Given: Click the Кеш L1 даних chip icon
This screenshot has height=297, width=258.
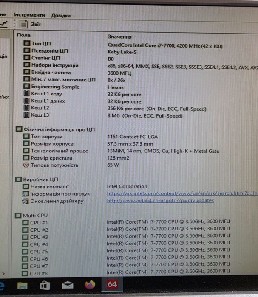Looking at the screenshot, I should (26, 101).
